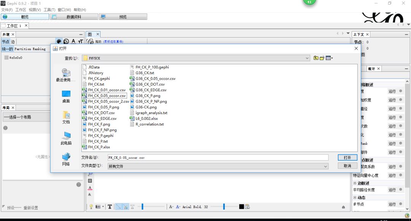Go to Recently Used (最近使用) location
This screenshot has height=221, width=411.
tap(66, 75)
